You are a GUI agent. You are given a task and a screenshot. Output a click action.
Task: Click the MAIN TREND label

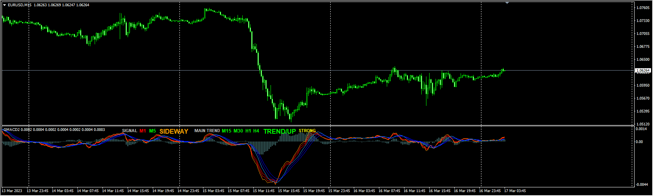(x=207, y=131)
